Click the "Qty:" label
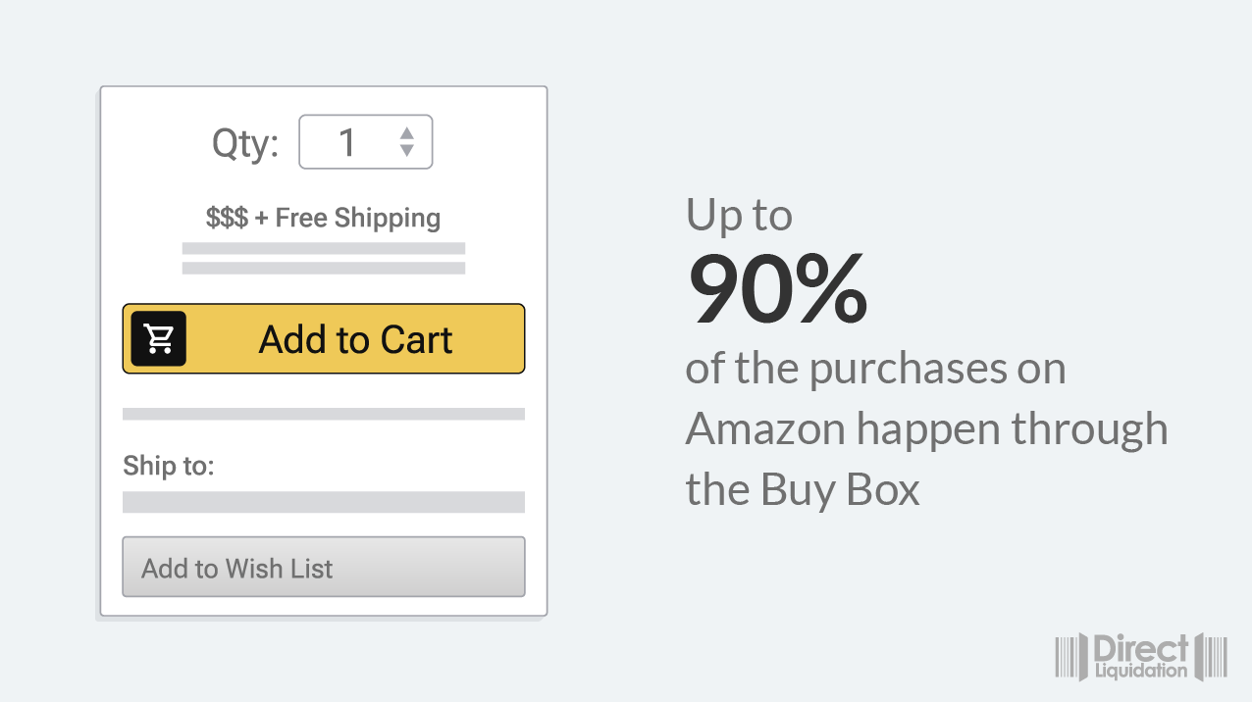 [245, 143]
